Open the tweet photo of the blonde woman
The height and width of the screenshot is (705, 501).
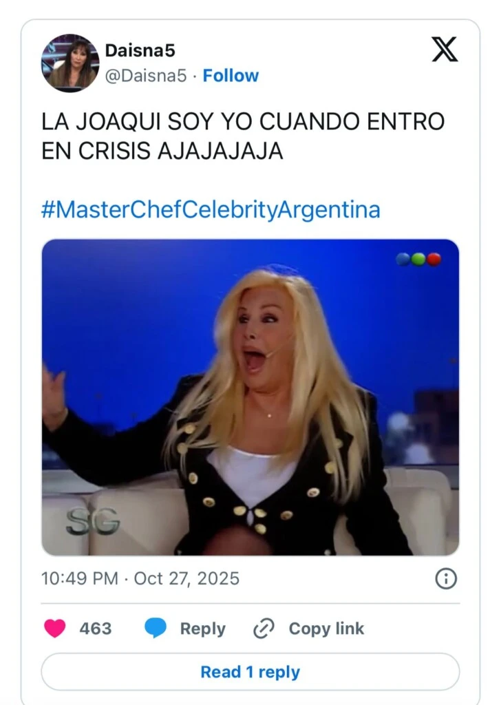pos(250,397)
